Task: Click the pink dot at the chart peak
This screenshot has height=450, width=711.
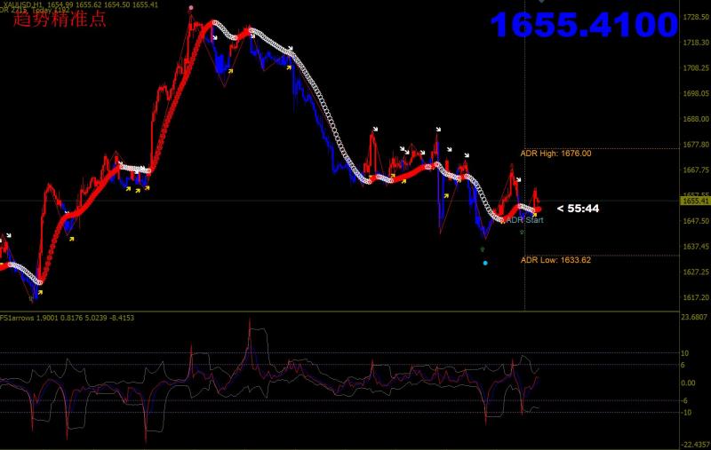Action: (190, 8)
